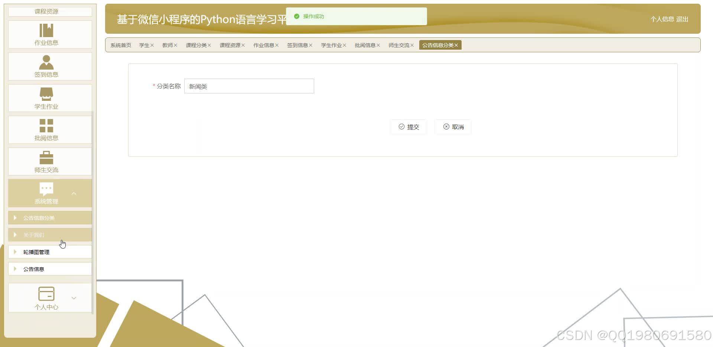The image size is (713, 347).
Task: Click inside the 分类名称 input field
Action: point(249,86)
